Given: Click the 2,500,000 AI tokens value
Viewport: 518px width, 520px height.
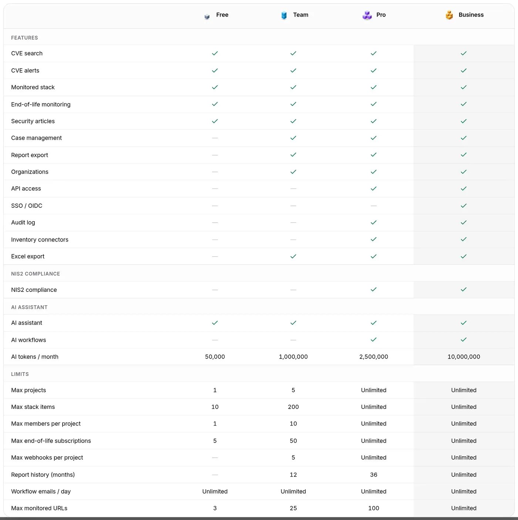Looking at the screenshot, I should click(x=374, y=357).
